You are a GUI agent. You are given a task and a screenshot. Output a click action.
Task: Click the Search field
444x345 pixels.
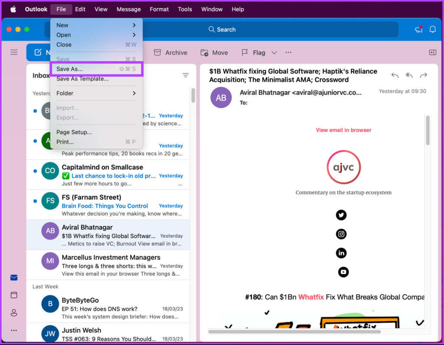coord(222,29)
